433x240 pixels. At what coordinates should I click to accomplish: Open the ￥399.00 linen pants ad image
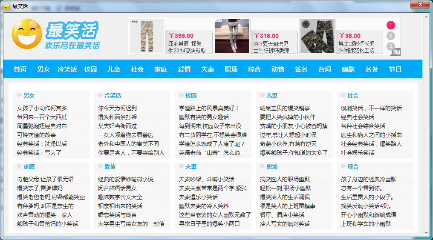(147, 36)
